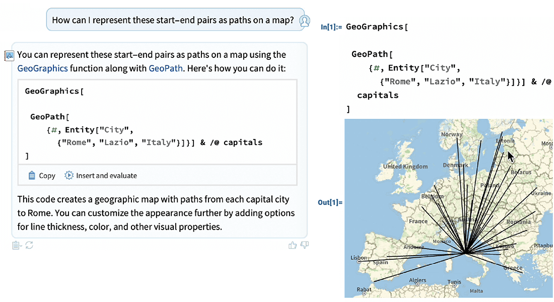554x302 pixels.
Task: Open the GeoGraphics documentation link
Action: tap(42, 68)
